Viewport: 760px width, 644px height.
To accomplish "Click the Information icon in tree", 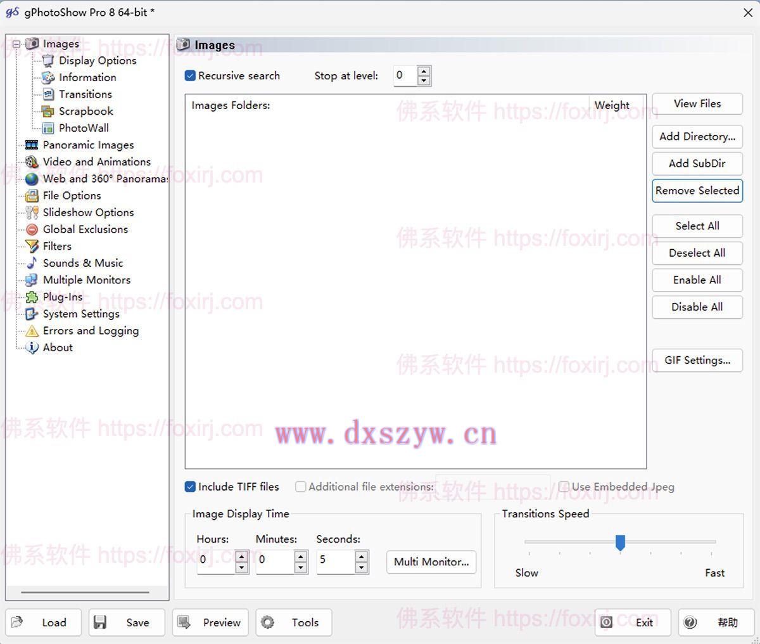I will (48, 77).
